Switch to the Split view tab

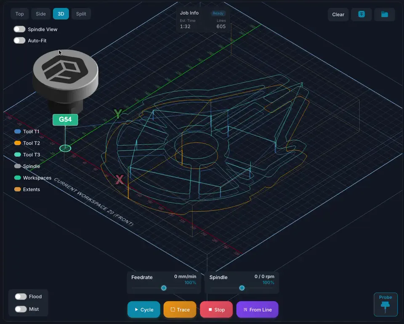click(x=81, y=14)
